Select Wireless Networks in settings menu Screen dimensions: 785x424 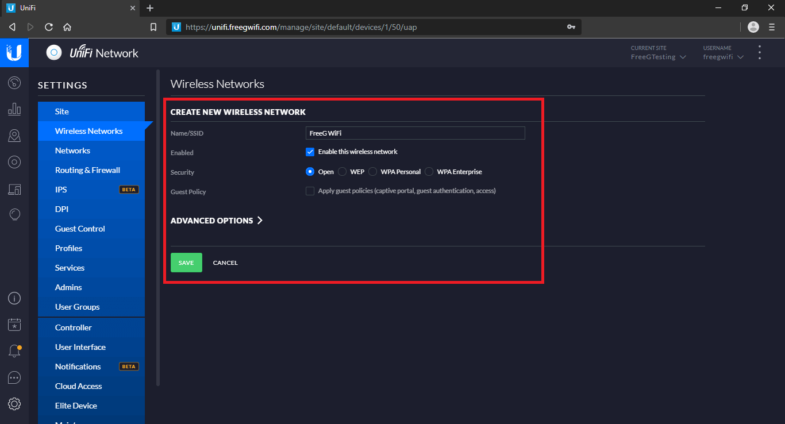[91, 131]
